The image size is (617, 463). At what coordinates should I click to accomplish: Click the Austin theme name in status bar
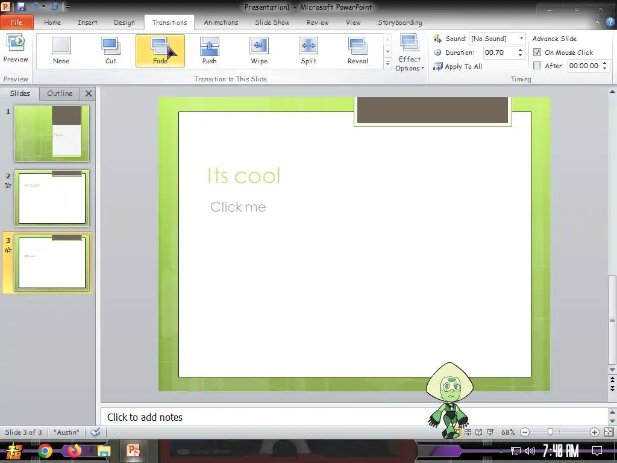pos(66,432)
